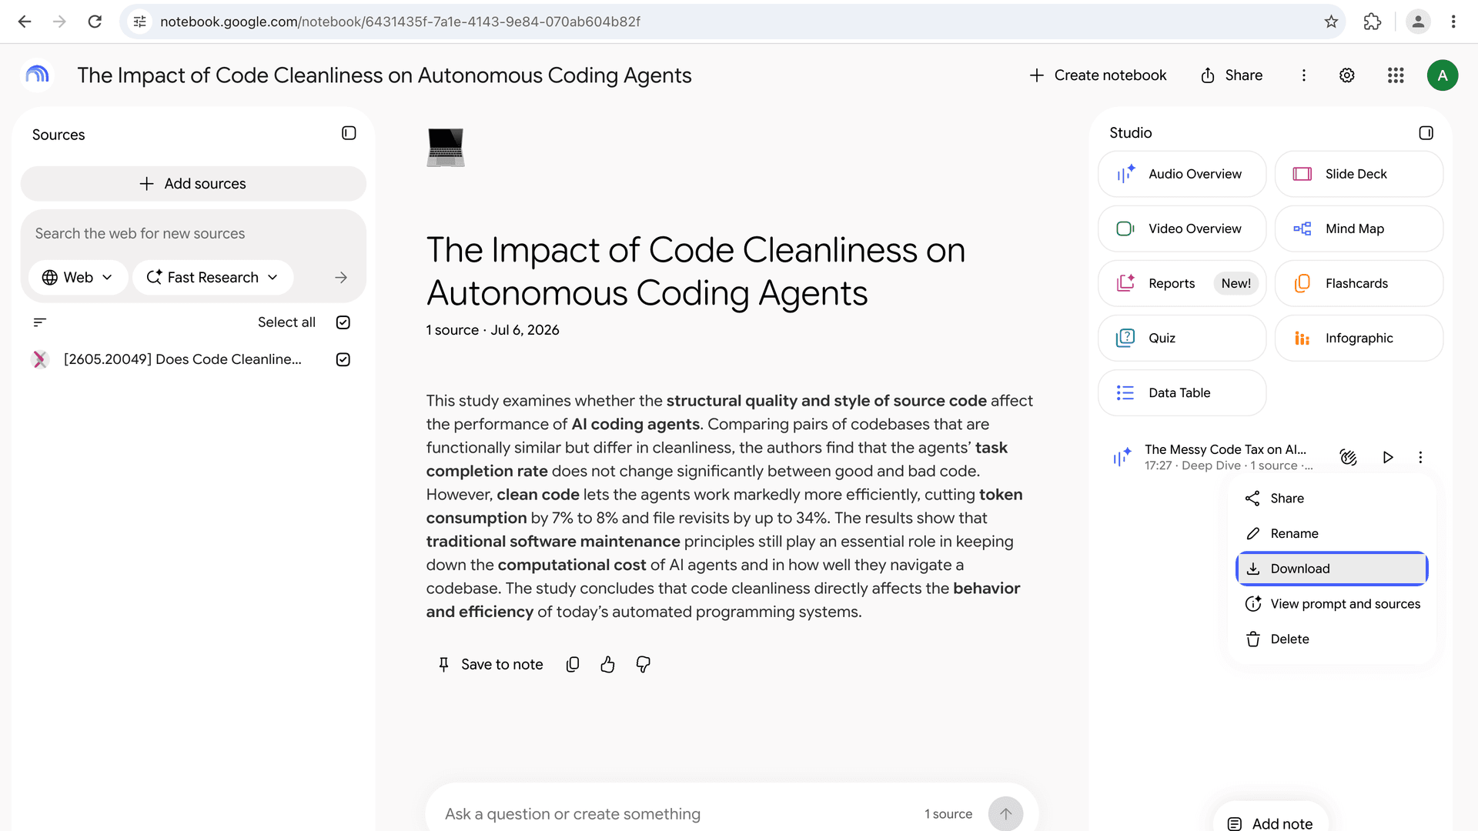This screenshot has height=831, width=1478.
Task: Select View prompt and sources
Action: (x=1332, y=604)
